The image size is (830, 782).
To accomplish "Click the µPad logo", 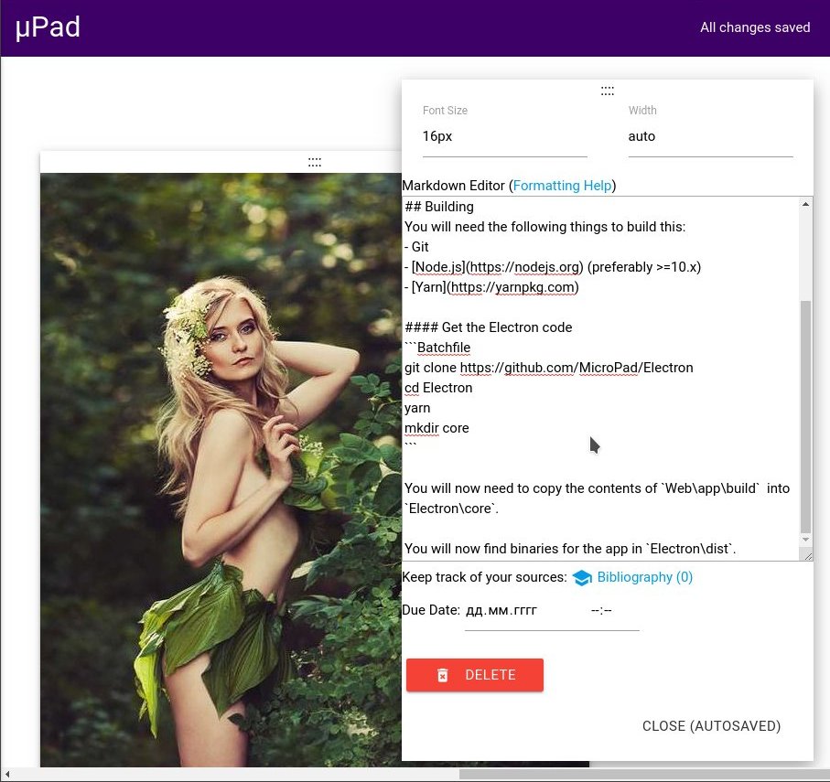I will pos(48,27).
